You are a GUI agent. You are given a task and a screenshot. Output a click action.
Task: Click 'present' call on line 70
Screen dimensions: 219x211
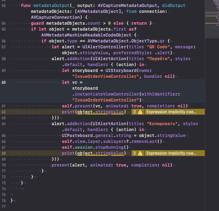pos(60,165)
